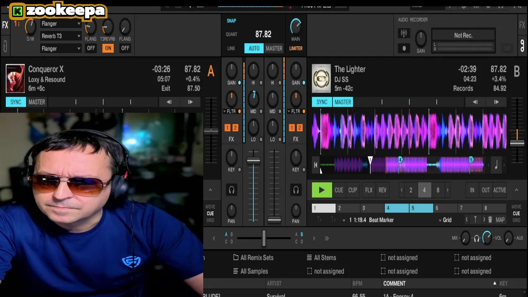Toggle headphone cue for channel A
This screenshot has width=528, height=297.
pyautogui.click(x=231, y=190)
